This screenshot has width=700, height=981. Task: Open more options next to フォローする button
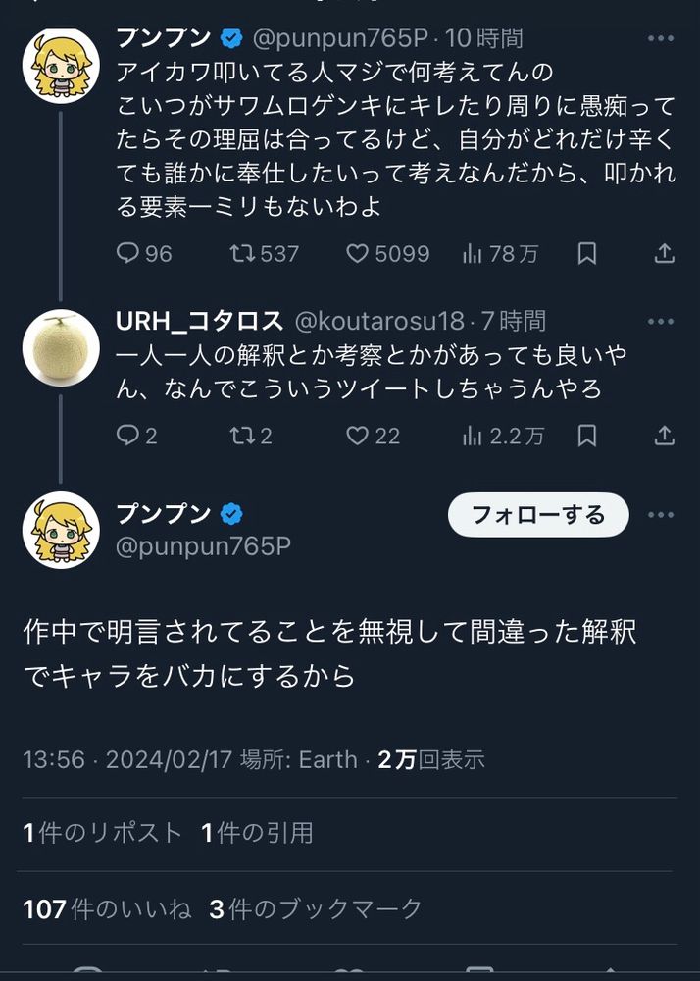pos(661,515)
